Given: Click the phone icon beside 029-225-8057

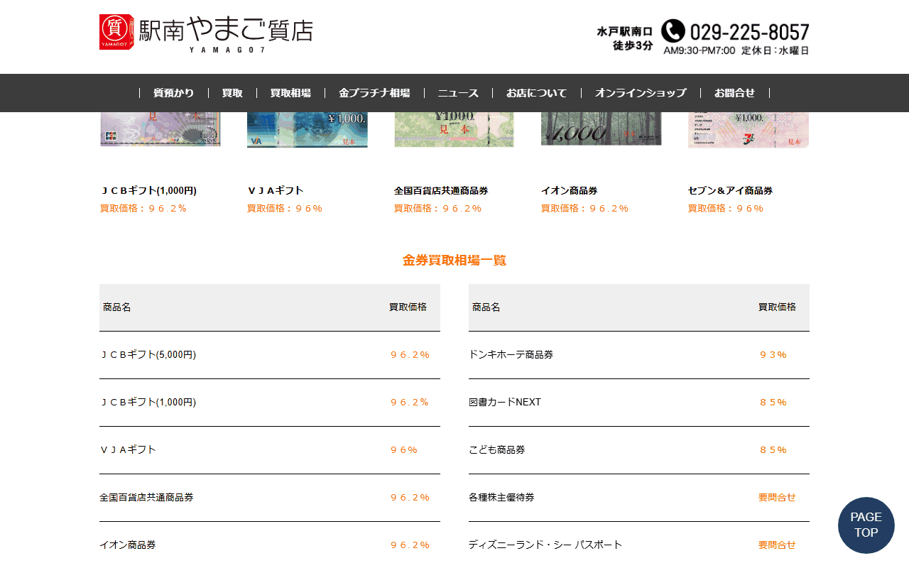Looking at the screenshot, I should [x=673, y=31].
